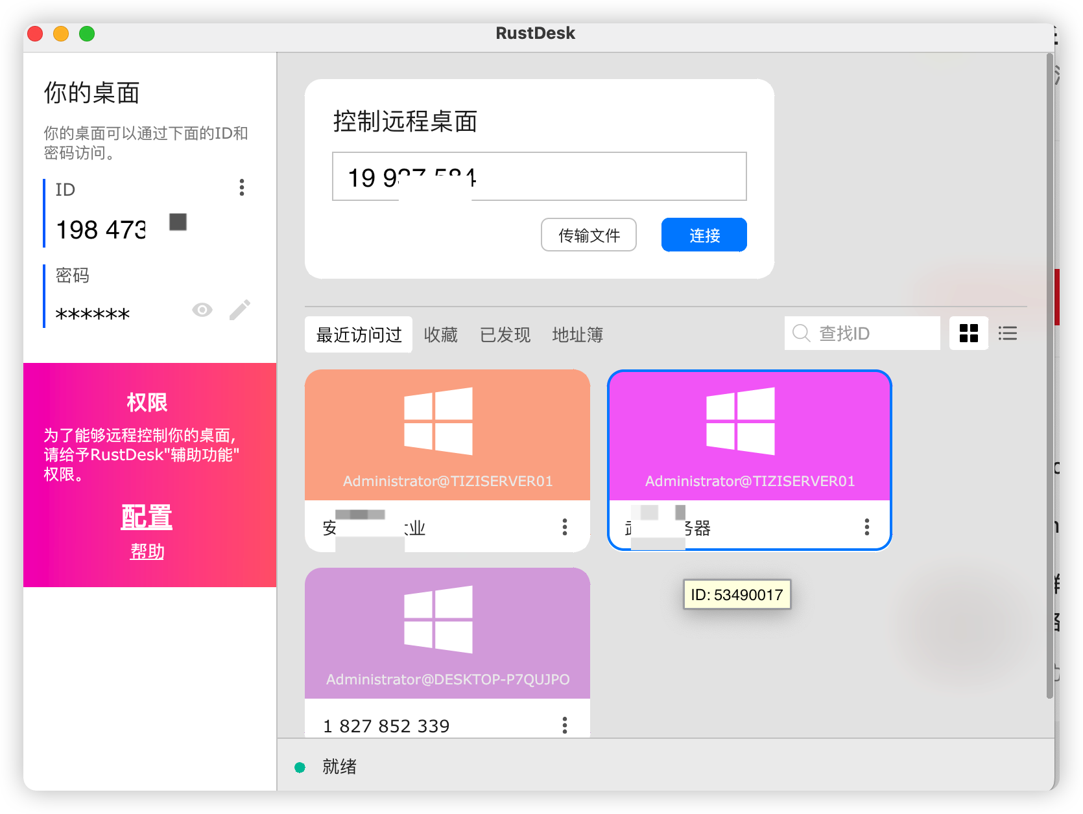This screenshot has width=1083, height=814.
Task: Click Windows logo on orange TIZISERVER01 card
Action: point(438,421)
